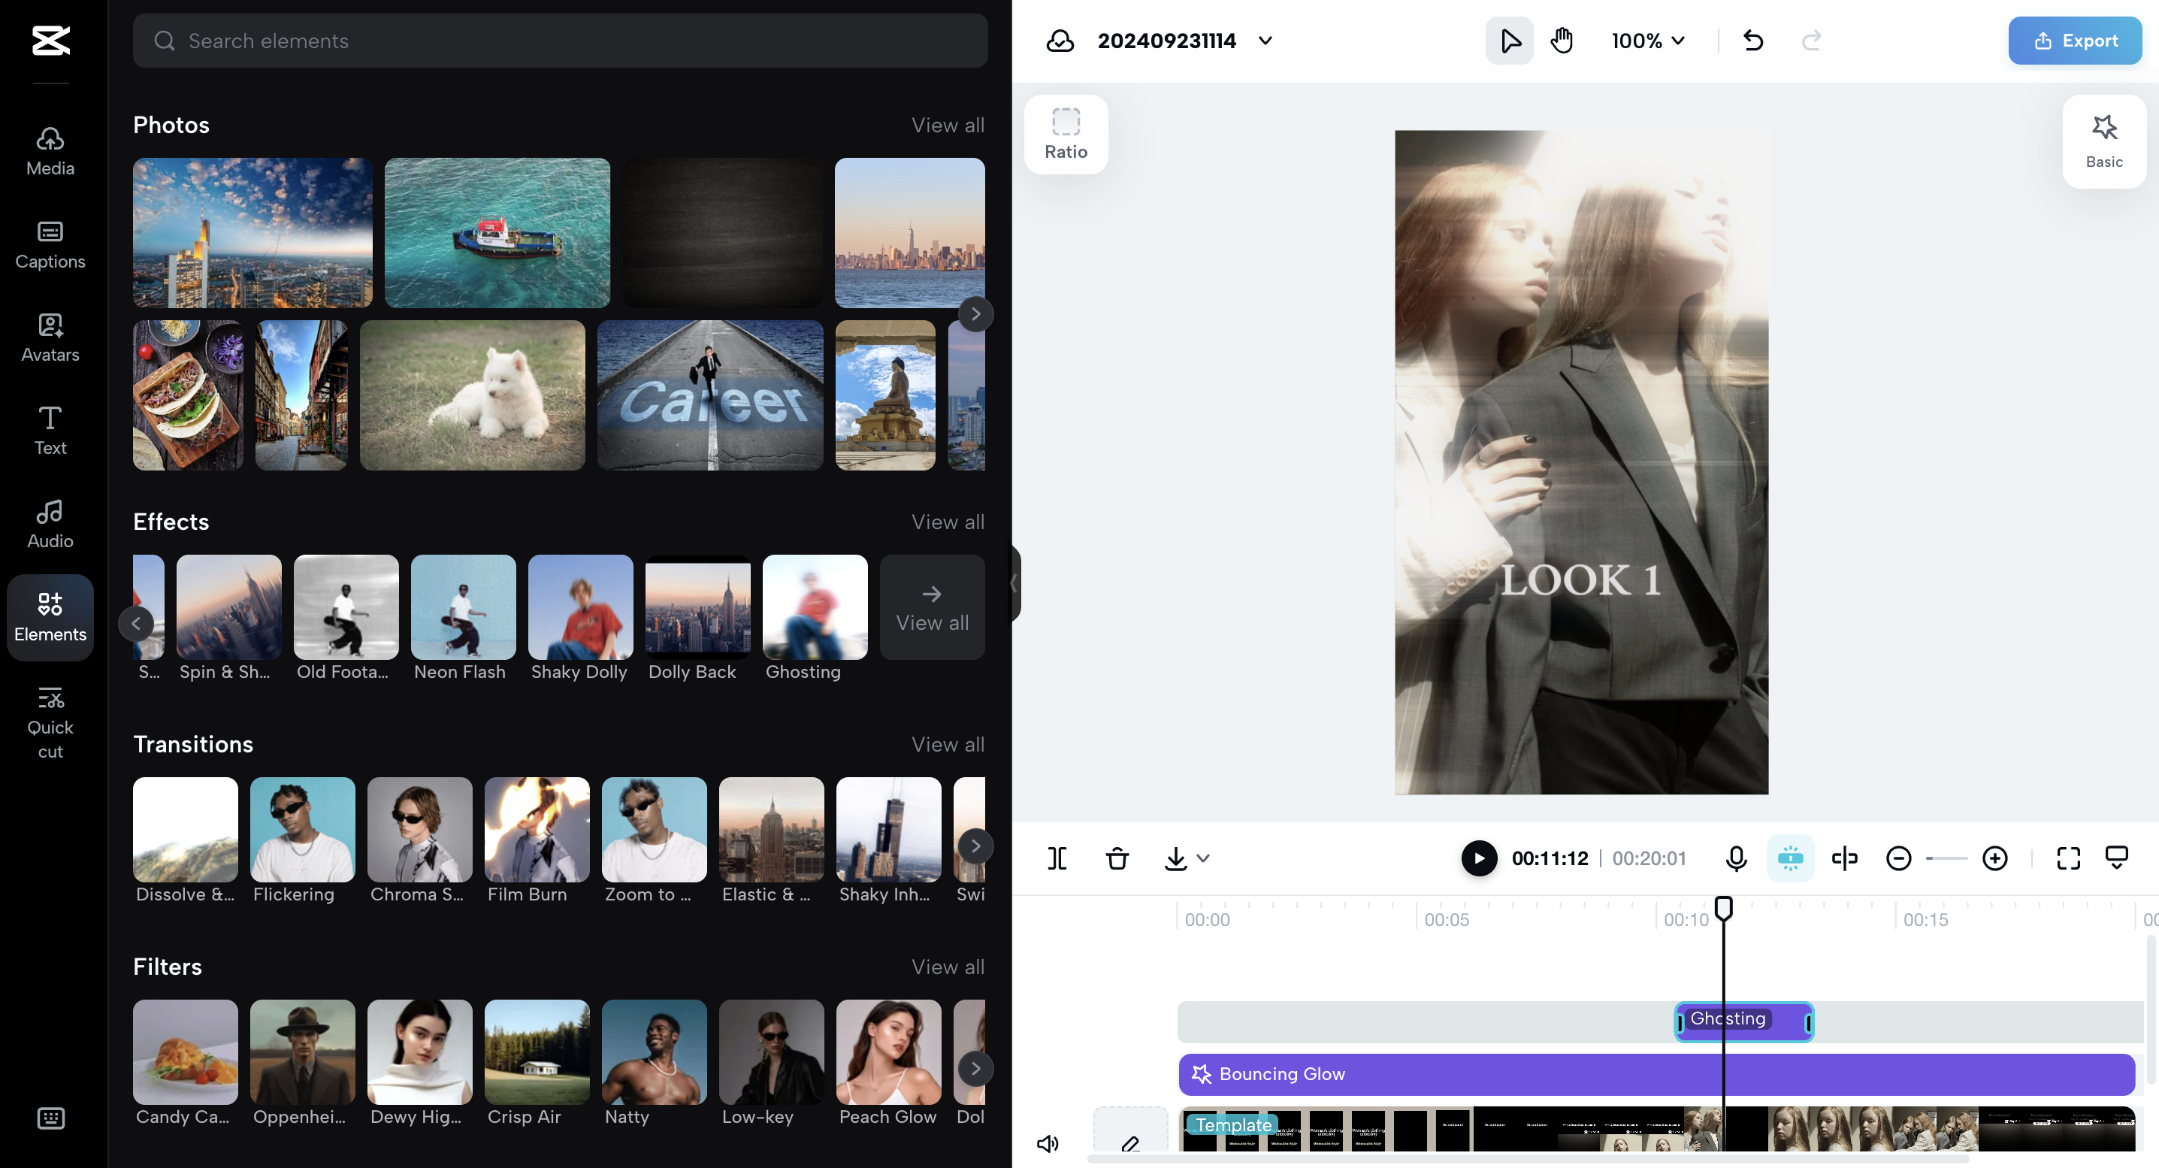Toggle the timeline snapping magnet button
Viewport: 2159px width, 1168px height.
(x=1789, y=858)
